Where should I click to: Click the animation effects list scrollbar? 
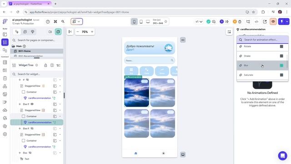(287, 61)
